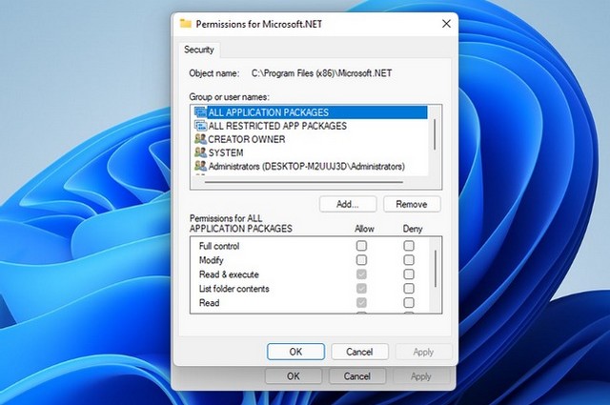
Task: Click the folder icon in the title bar
Action: pos(186,23)
